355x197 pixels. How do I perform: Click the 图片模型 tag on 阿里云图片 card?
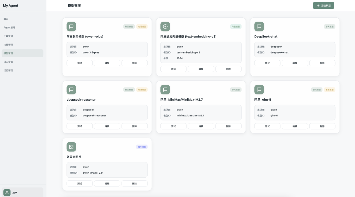(x=142, y=147)
